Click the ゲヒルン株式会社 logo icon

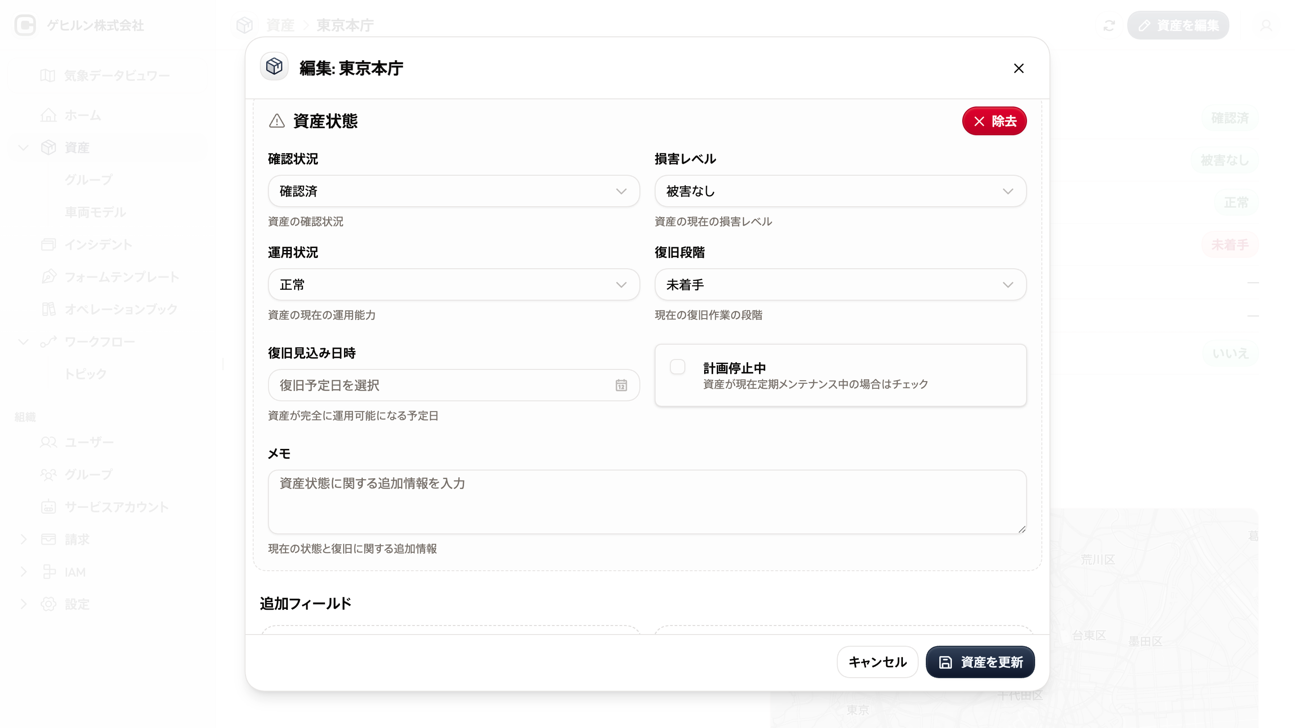coord(25,25)
